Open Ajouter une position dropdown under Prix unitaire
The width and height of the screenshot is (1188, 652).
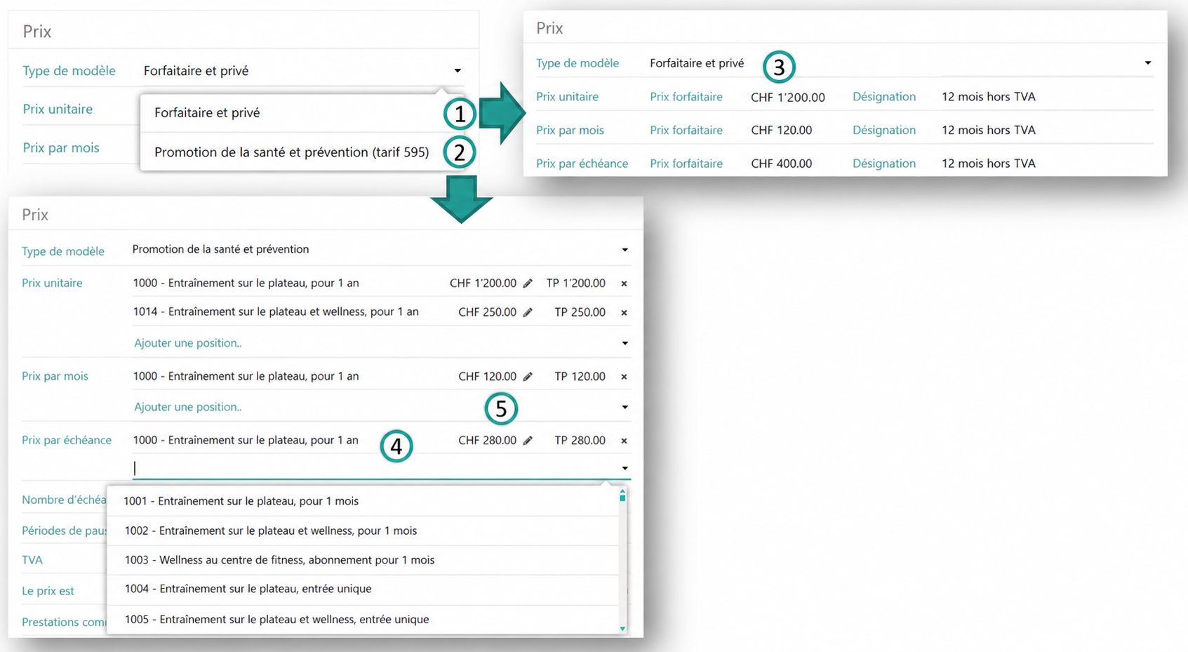point(625,343)
